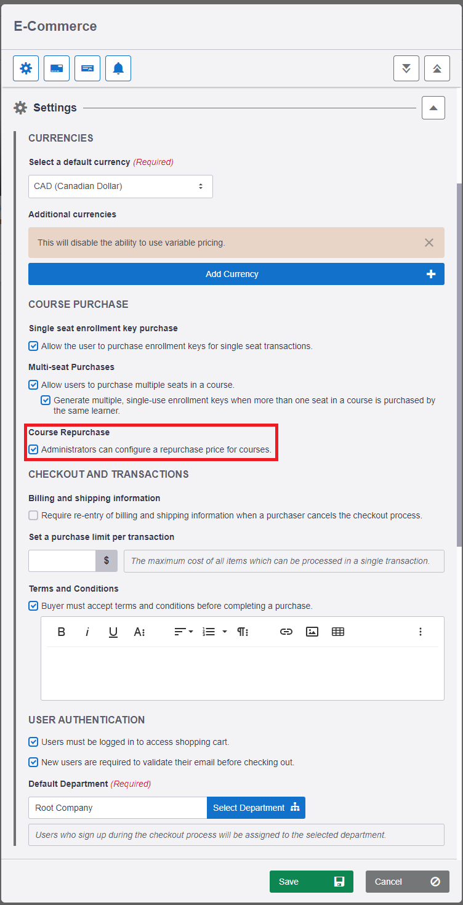This screenshot has height=905, width=463.
Task: Toggle generate multiple single-use enrollment keys
Action: [46, 400]
